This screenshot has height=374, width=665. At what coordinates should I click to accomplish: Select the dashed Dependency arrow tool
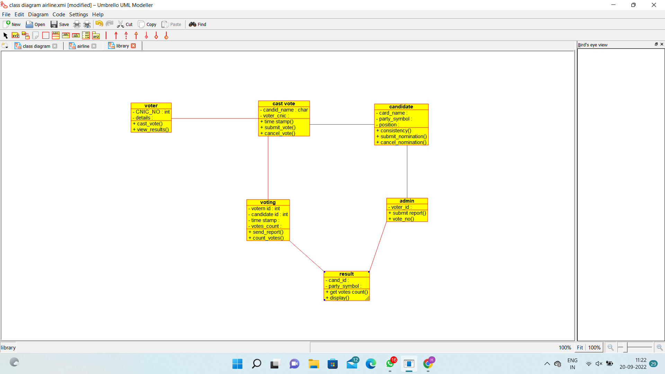(126, 35)
